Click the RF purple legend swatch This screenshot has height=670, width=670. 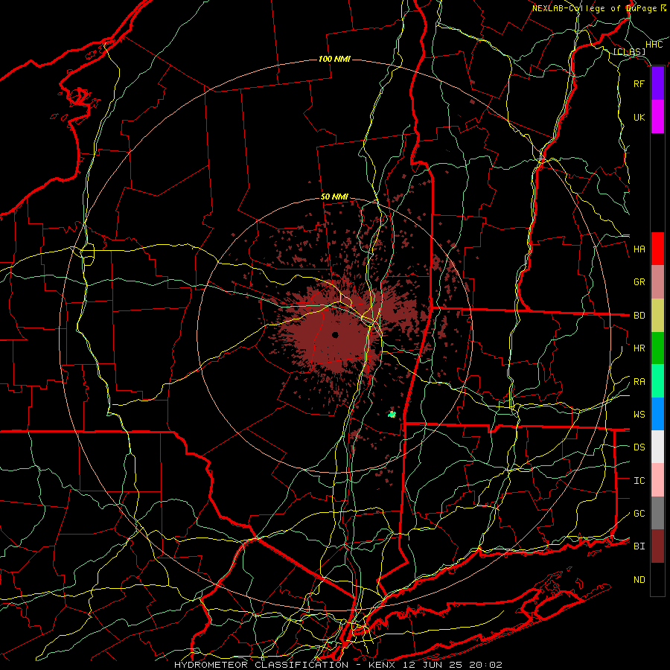657,83
